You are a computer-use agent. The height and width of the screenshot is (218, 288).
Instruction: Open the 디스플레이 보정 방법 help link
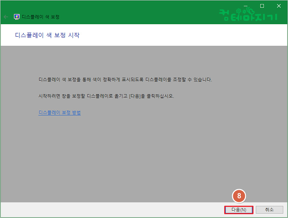60,112
